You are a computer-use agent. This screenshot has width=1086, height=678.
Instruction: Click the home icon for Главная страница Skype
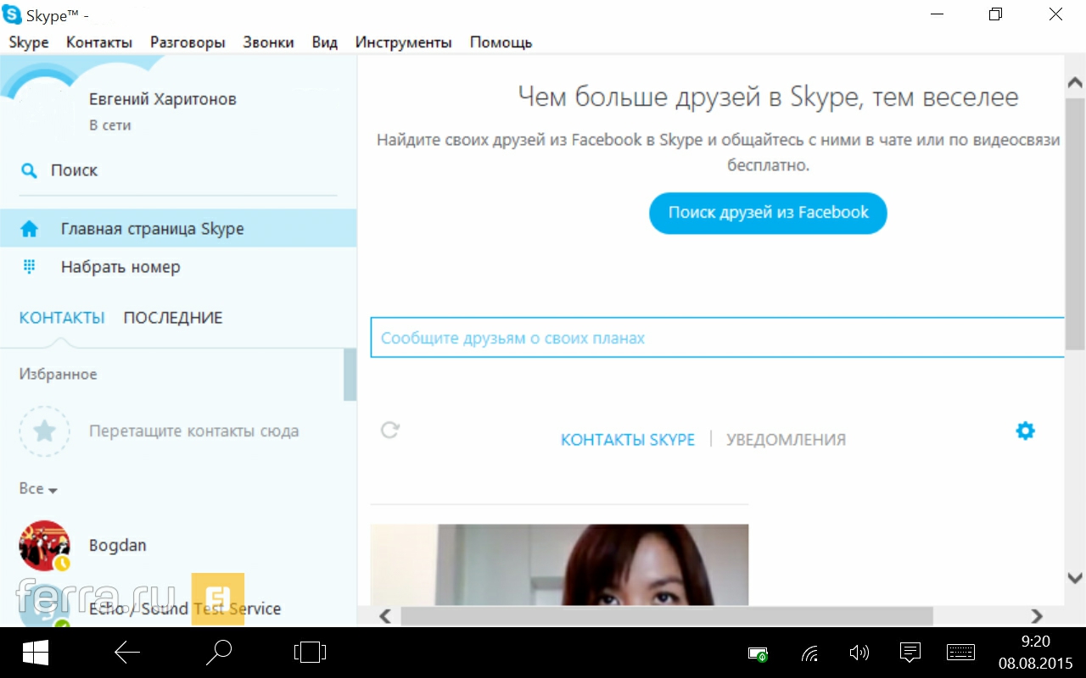coord(29,229)
